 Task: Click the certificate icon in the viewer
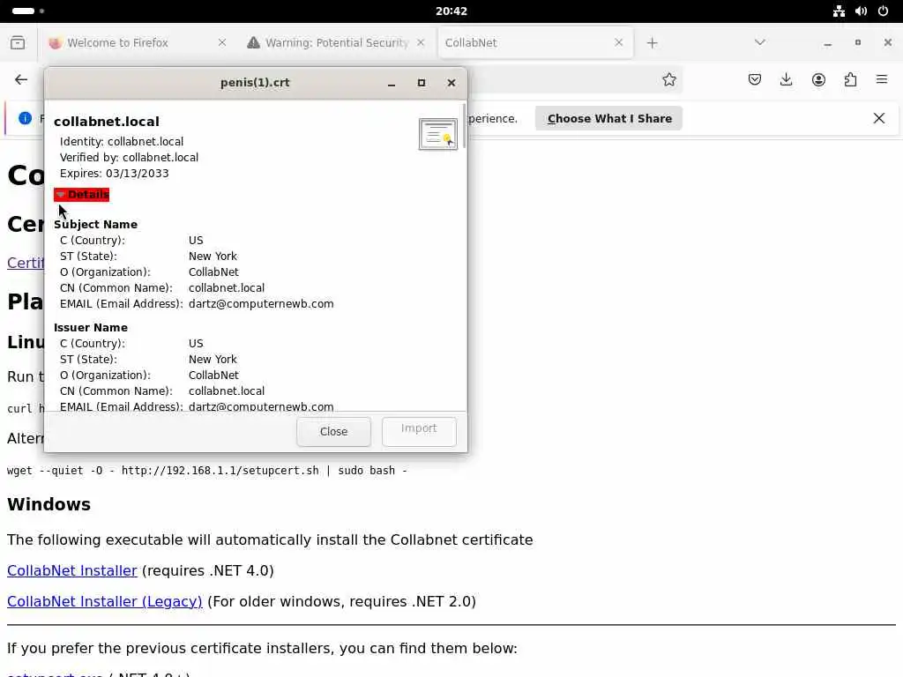pyautogui.click(x=437, y=134)
